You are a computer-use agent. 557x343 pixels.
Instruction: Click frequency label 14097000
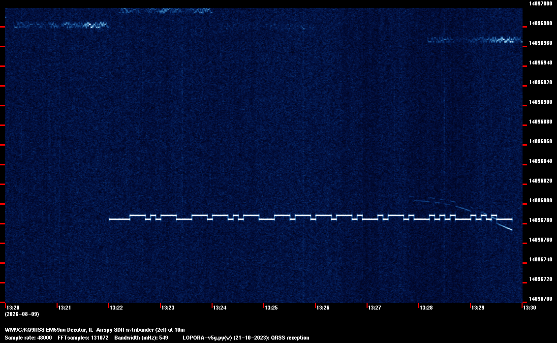pyautogui.click(x=541, y=3)
